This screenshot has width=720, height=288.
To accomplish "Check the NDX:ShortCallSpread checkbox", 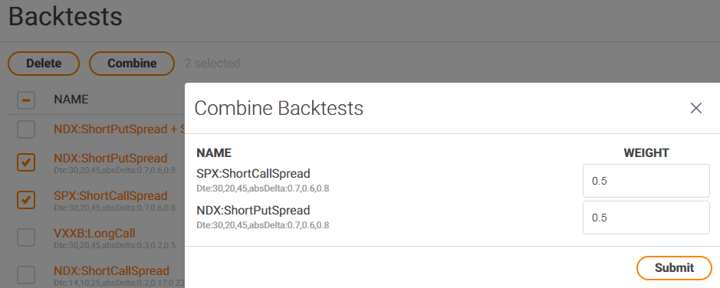I will click(x=26, y=274).
